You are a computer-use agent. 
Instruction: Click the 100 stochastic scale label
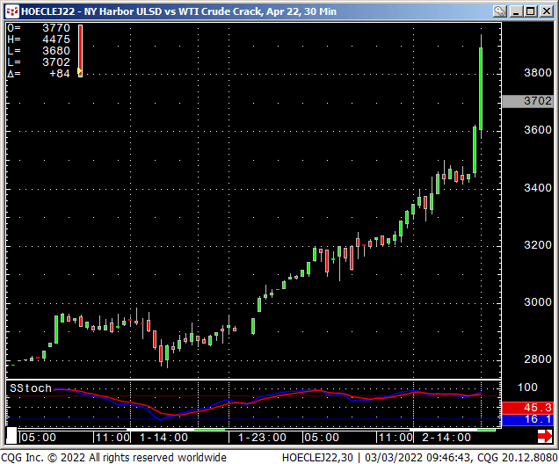click(x=527, y=388)
